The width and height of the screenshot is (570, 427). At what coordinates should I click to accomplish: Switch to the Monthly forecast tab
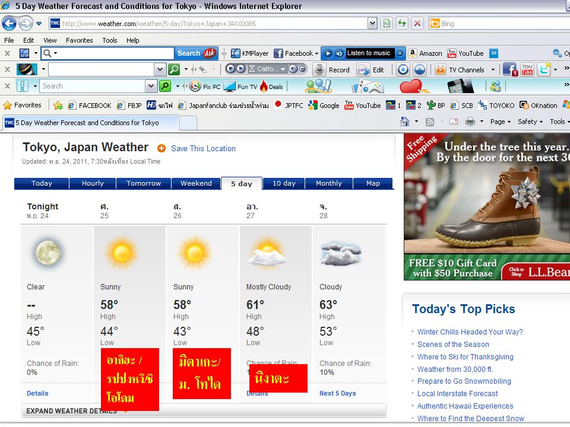[328, 183]
